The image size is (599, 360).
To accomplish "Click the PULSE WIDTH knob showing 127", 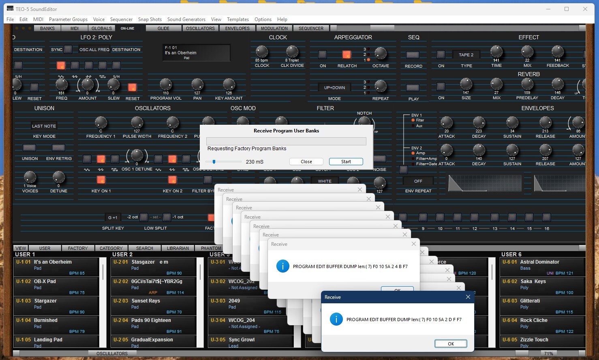I will 137,122.
